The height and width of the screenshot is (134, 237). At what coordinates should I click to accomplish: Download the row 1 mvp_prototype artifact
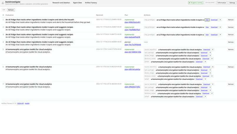(x=214, y=20)
